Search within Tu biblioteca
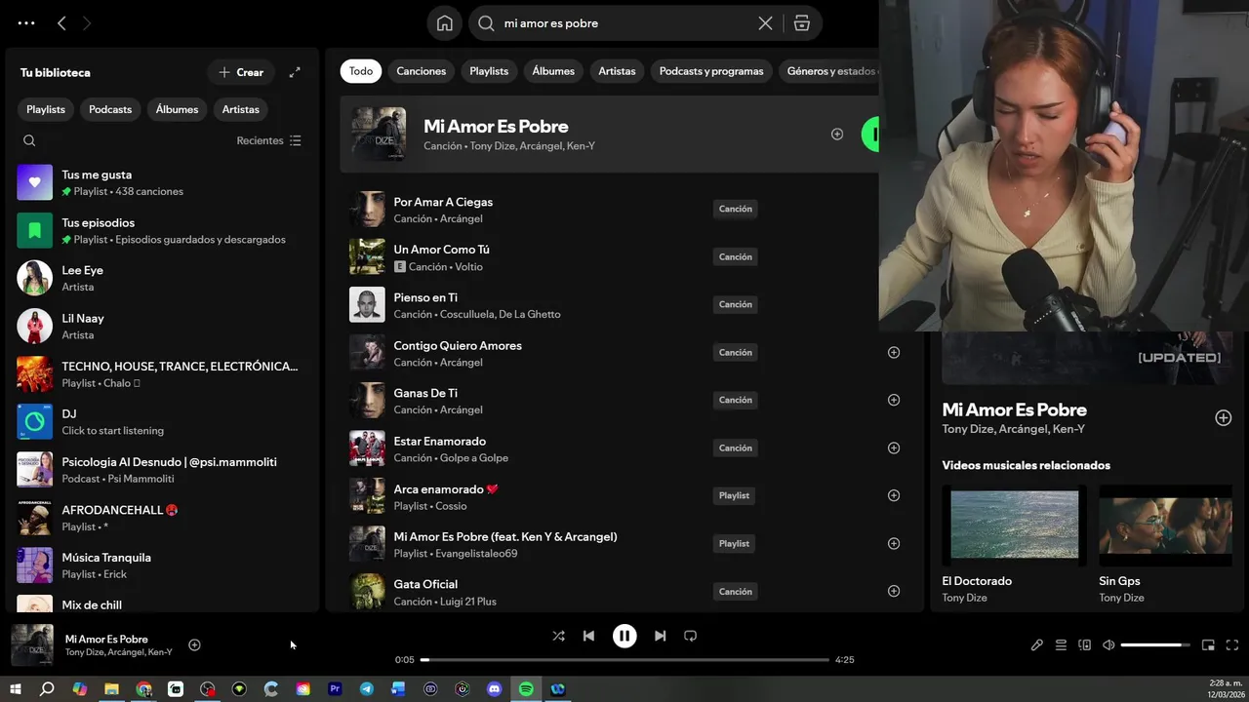Viewport: 1249px width, 702px height. tap(29, 140)
